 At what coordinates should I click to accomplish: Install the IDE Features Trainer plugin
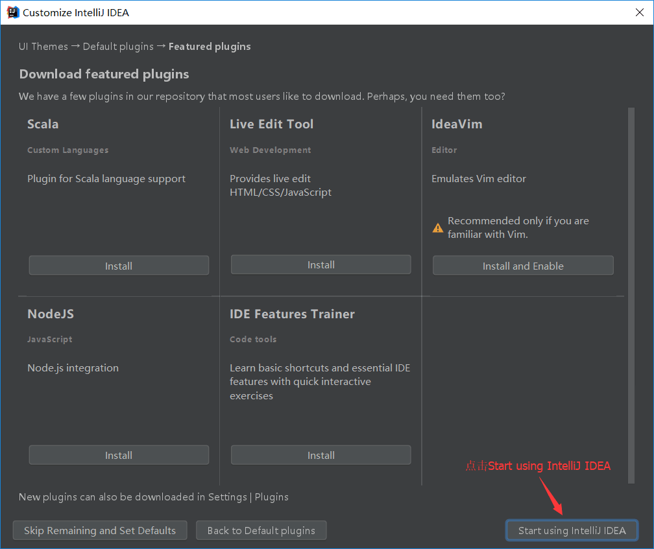point(321,454)
